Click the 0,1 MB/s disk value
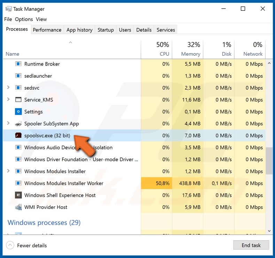Screen dimensions: 275x258 click(x=222, y=183)
